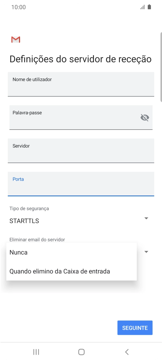Viewport: 162px width, 361px height.
Task: Click the signal strength icon in status bar
Action: coord(143,7)
